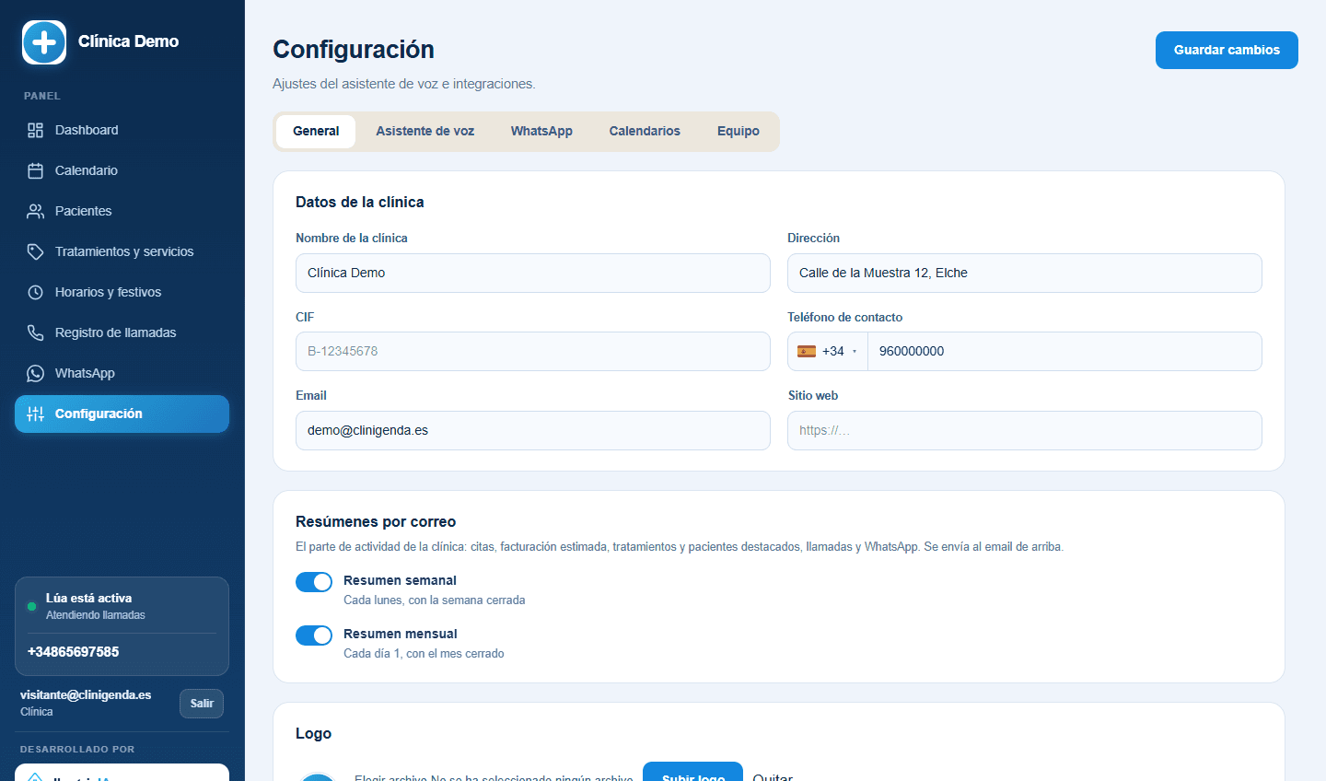This screenshot has height=781, width=1326.
Task: Click the phone number field with 960000000
Action: 1064,351
